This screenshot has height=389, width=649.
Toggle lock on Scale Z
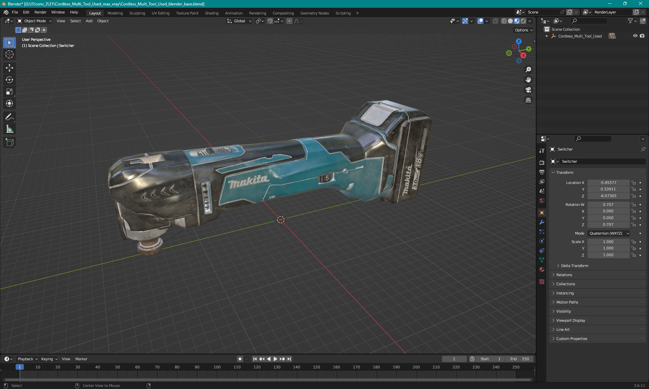tap(634, 255)
